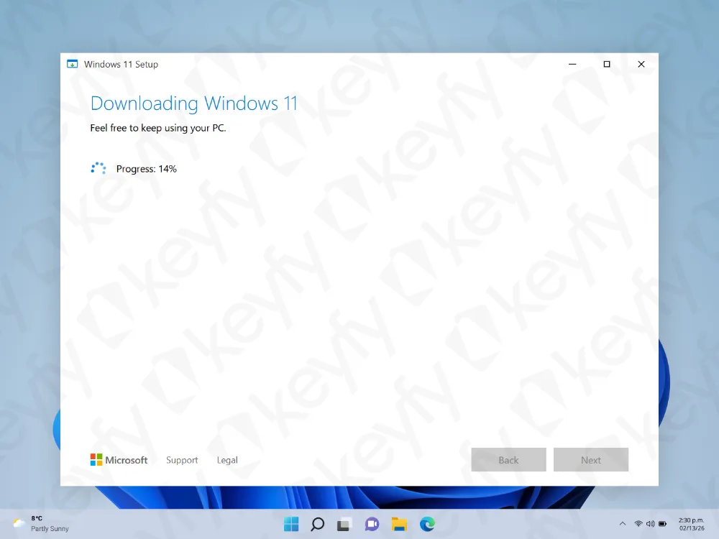Click the greyed-out Next button
Screen dimensions: 719x539
590,460
